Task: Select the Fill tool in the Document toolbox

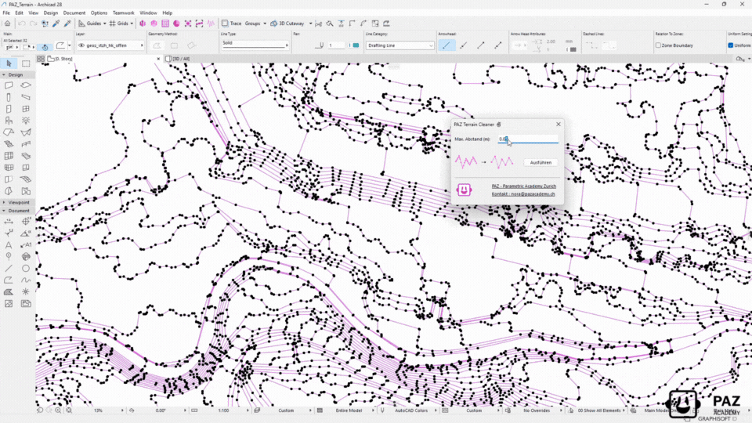Action: (x=9, y=292)
